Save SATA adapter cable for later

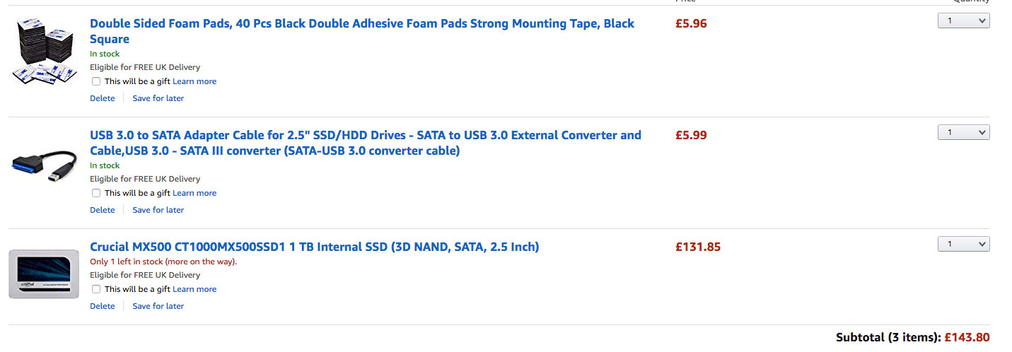pos(158,210)
